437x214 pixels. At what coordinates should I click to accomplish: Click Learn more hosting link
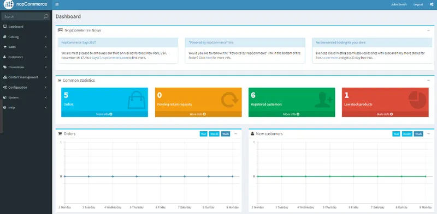pyautogui.click(x=330, y=58)
